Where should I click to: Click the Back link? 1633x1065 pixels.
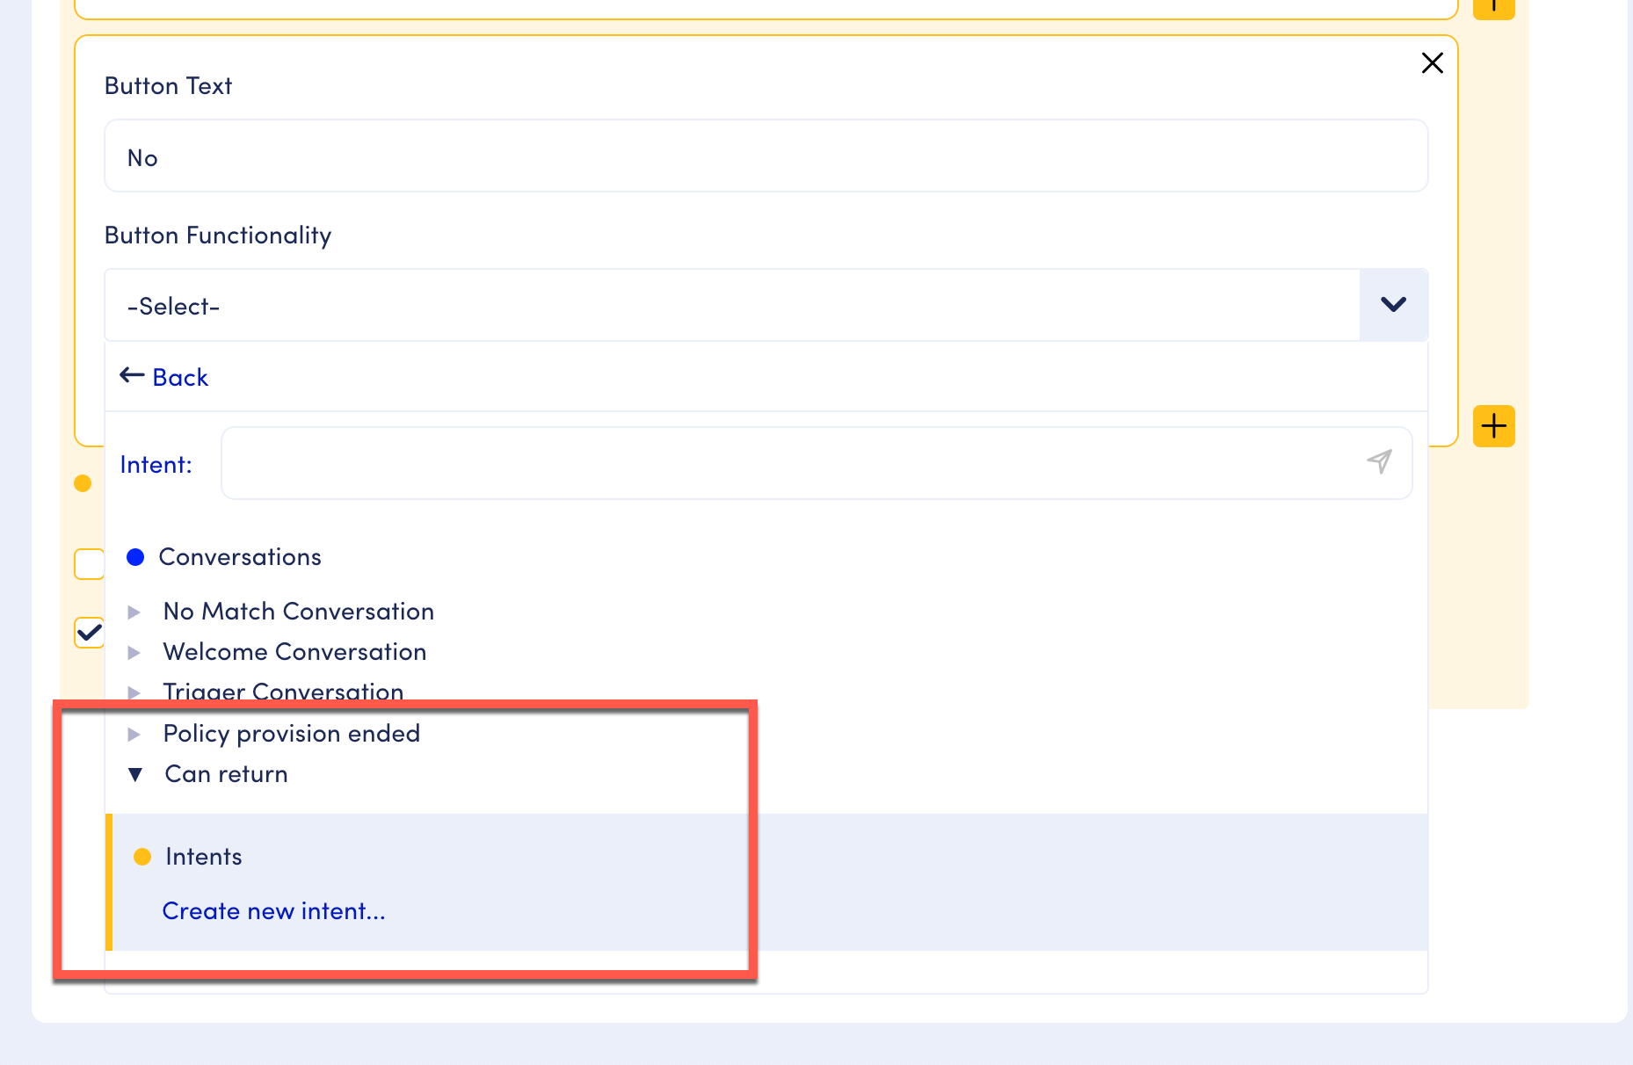point(180,378)
